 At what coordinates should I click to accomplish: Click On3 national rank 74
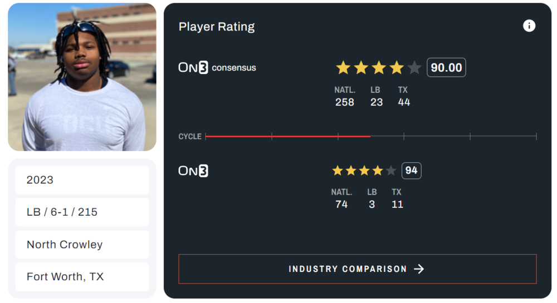[x=341, y=204]
